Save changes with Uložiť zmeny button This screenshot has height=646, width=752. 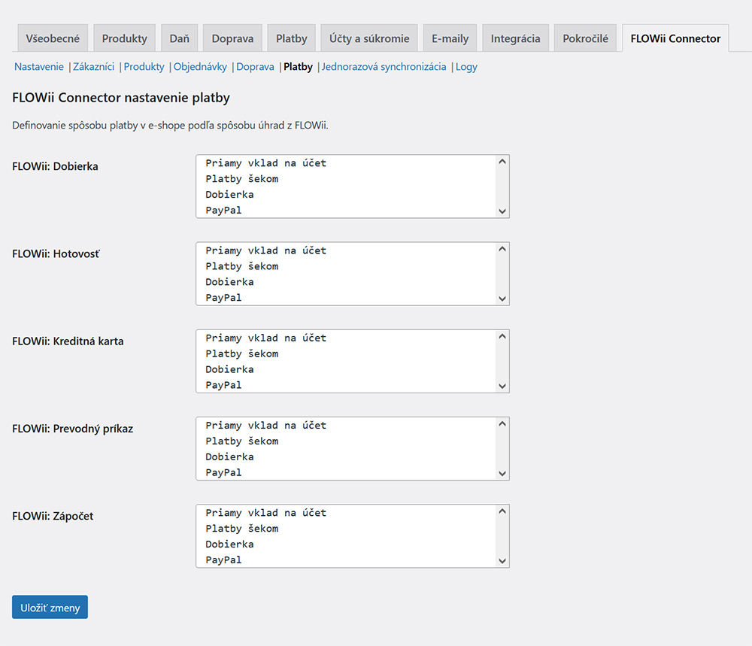point(50,607)
